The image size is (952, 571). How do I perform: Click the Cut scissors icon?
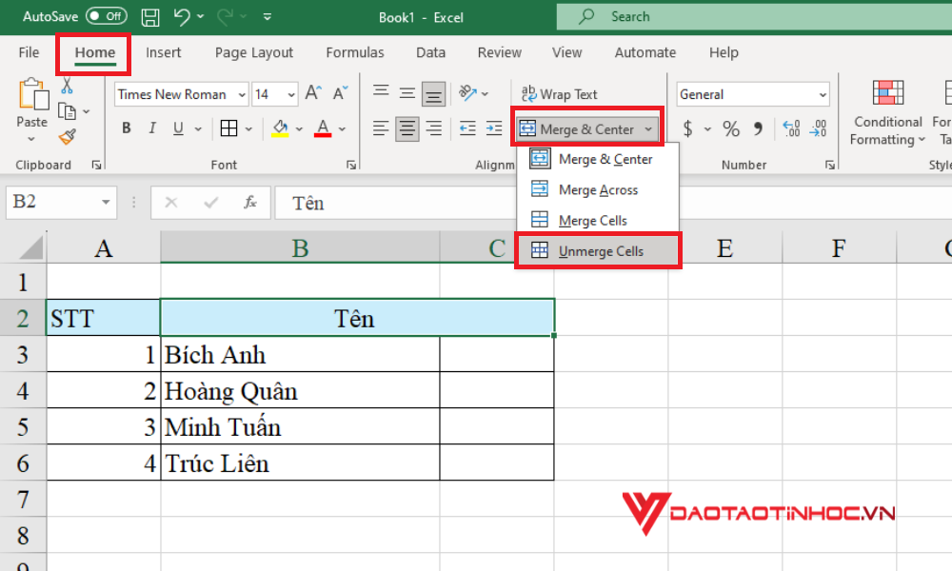(x=67, y=87)
